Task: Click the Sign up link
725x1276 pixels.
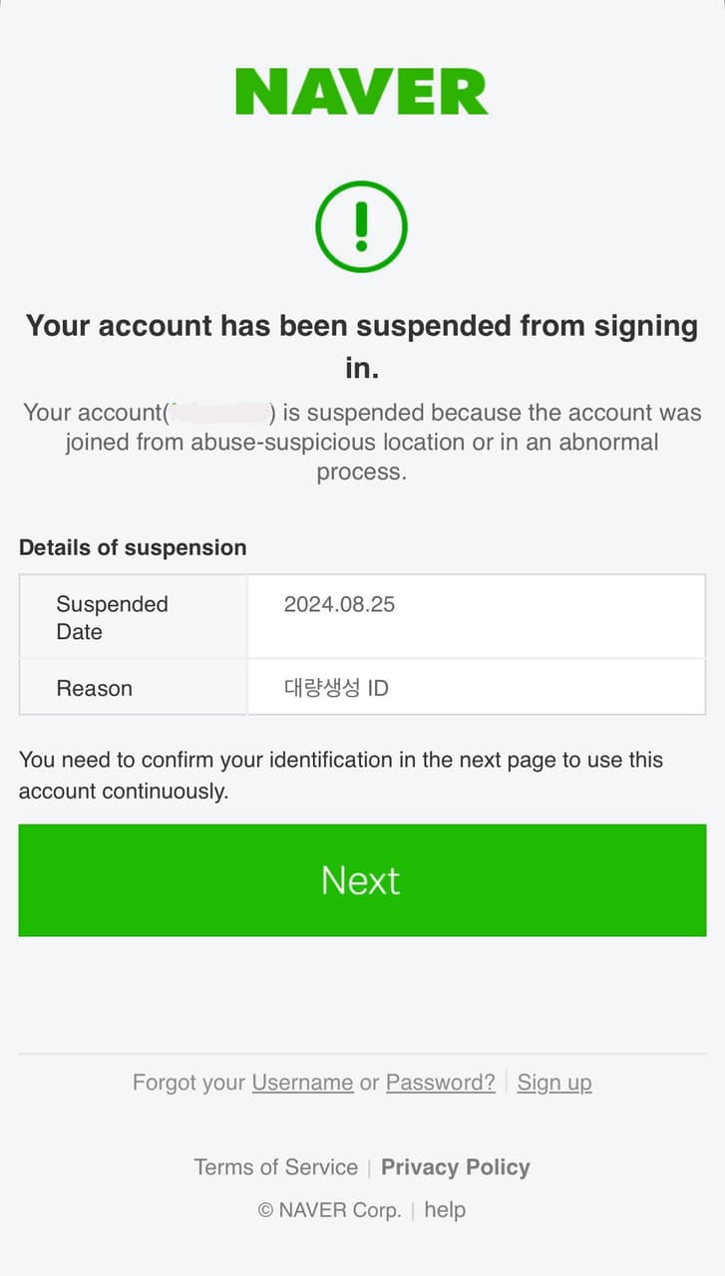Action: pos(553,1083)
